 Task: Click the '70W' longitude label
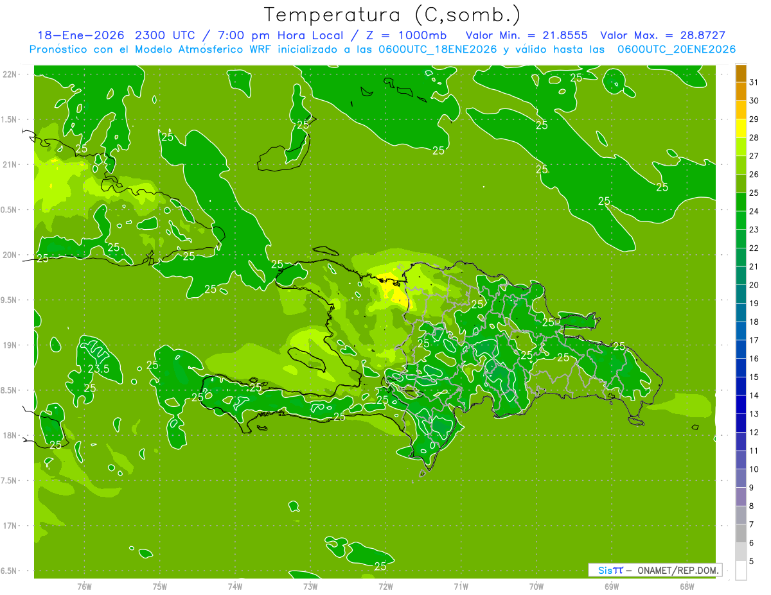tap(536, 586)
